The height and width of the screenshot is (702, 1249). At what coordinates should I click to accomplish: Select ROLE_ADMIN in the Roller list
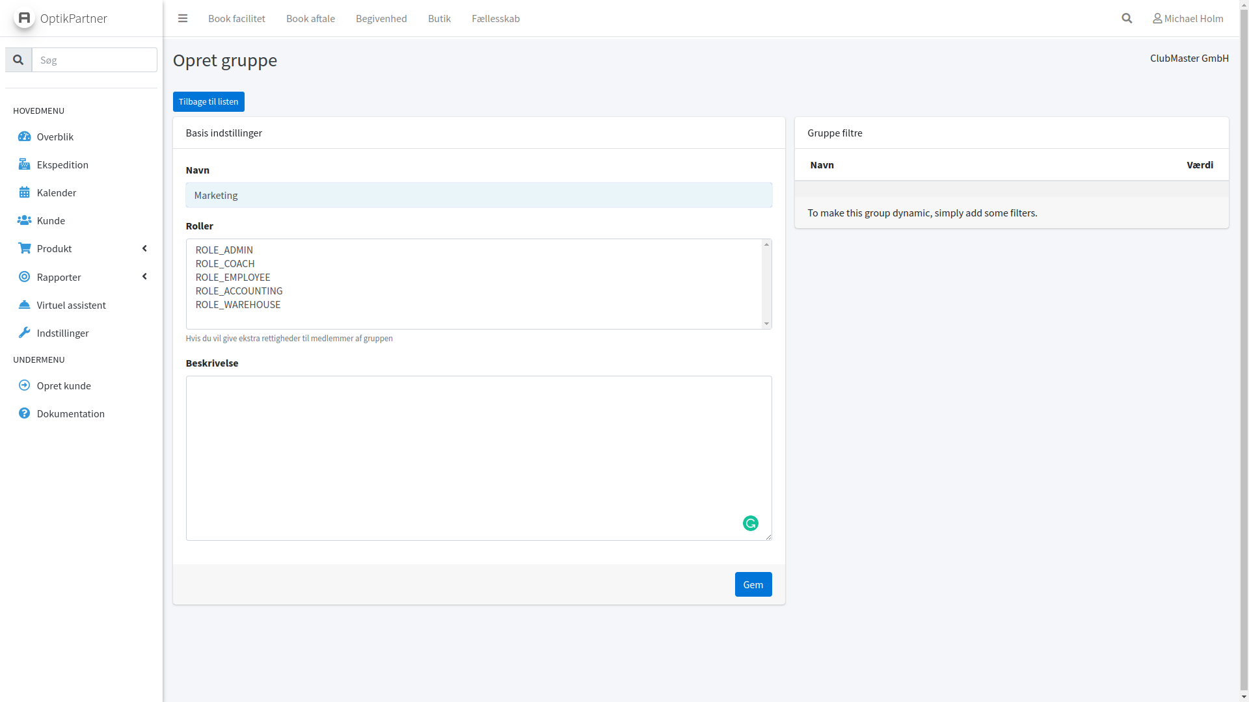pos(224,250)
